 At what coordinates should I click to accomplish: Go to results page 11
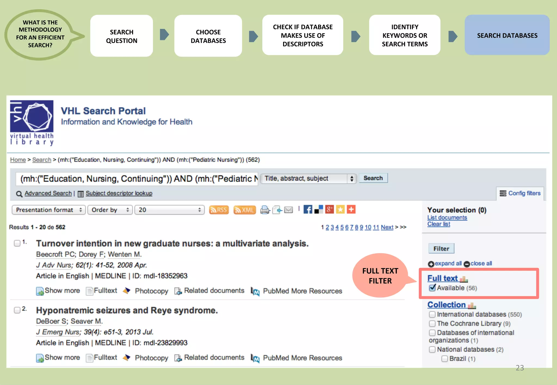click(376, 227)
